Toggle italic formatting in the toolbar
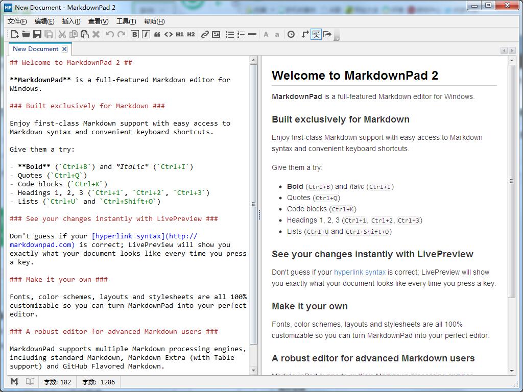Screen dimensions: 523x392 click(x=145, y=34)
